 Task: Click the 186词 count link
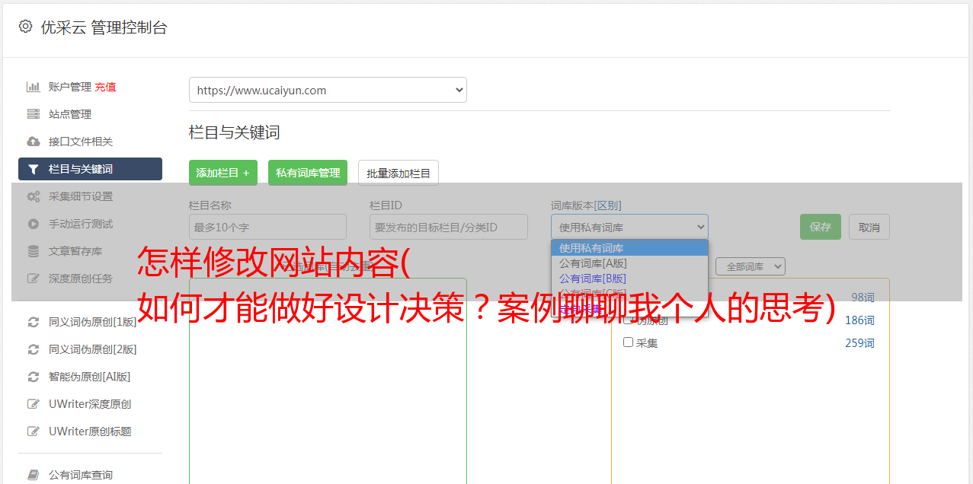[859, 320]
